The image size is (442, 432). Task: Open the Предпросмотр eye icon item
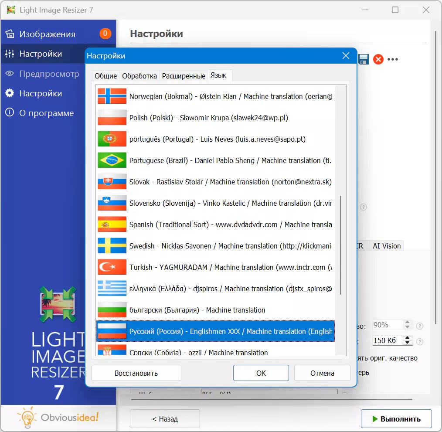coord(10,74)
